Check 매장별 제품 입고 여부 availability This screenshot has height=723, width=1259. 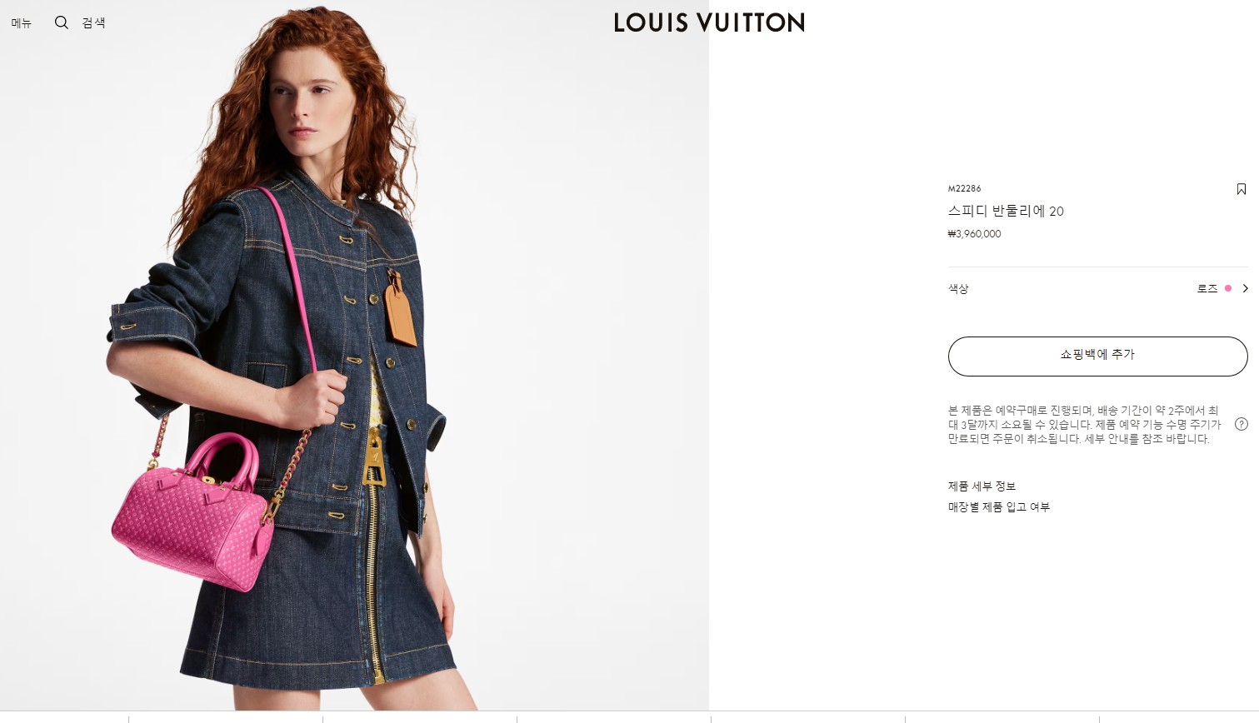click(x=999, y=507)
